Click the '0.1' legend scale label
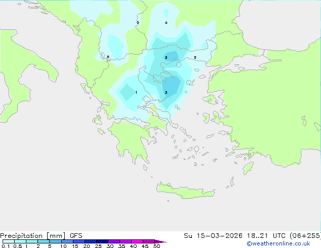 click(6, 246)
